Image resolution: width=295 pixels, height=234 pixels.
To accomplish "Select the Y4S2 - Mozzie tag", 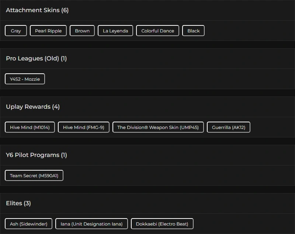I will 25,79.
